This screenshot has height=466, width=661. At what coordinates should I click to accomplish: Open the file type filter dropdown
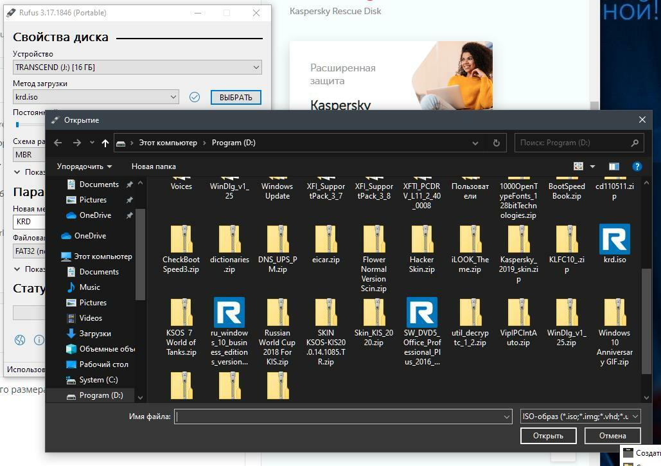click(580, 417)
